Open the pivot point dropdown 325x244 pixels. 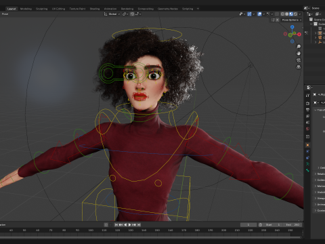[125, 14]
